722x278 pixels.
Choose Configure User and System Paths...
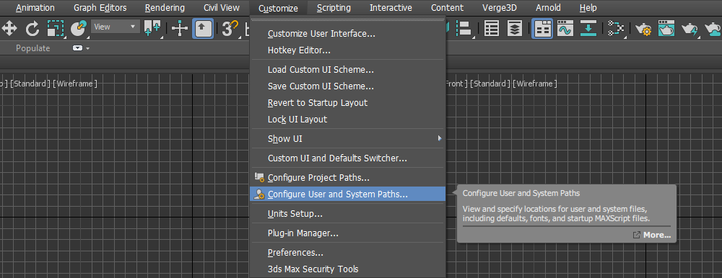348,194
